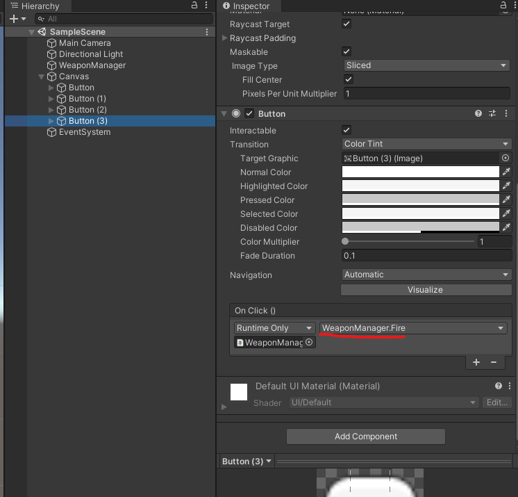This screenshot has width=518, height=497.
Task: Expand Button (1) in Hierarchy
Action: point(51,99)
